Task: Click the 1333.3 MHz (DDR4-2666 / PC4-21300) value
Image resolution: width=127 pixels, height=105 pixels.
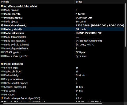Action: click(100, 25)
